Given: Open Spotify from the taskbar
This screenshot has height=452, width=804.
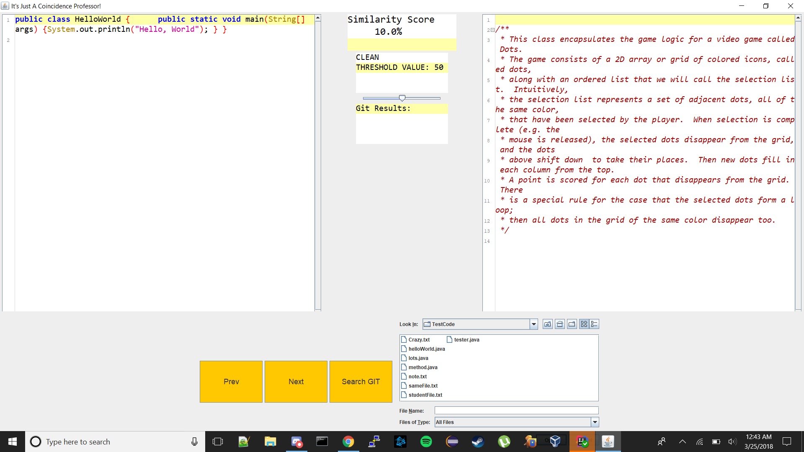Looking at the screenshot, I should pos(426,442).
